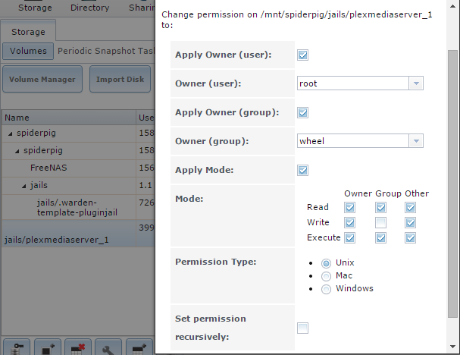Choose the Mac permission type radio

(x=326, y=275)
